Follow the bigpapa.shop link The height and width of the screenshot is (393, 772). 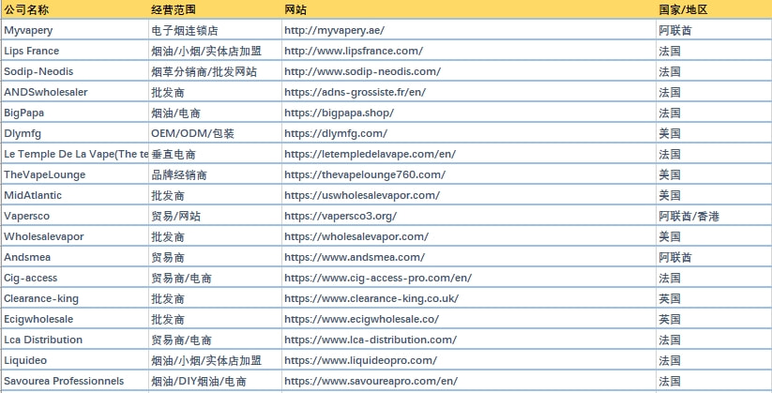pos(339,113)
